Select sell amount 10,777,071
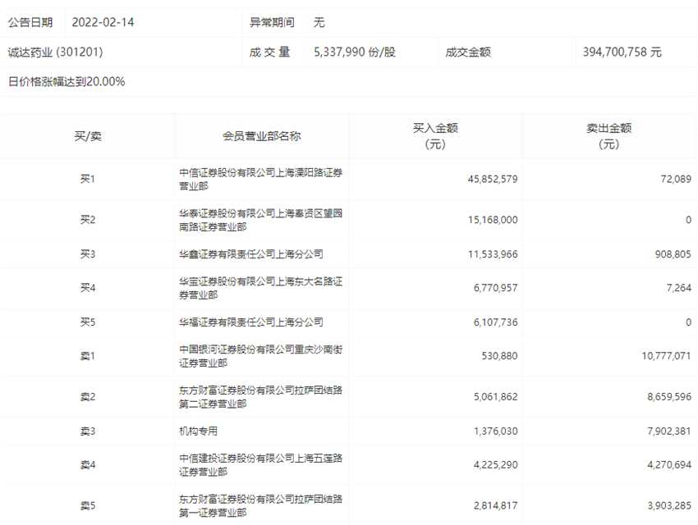Screen dimensions: 698x525 point(667,356)
